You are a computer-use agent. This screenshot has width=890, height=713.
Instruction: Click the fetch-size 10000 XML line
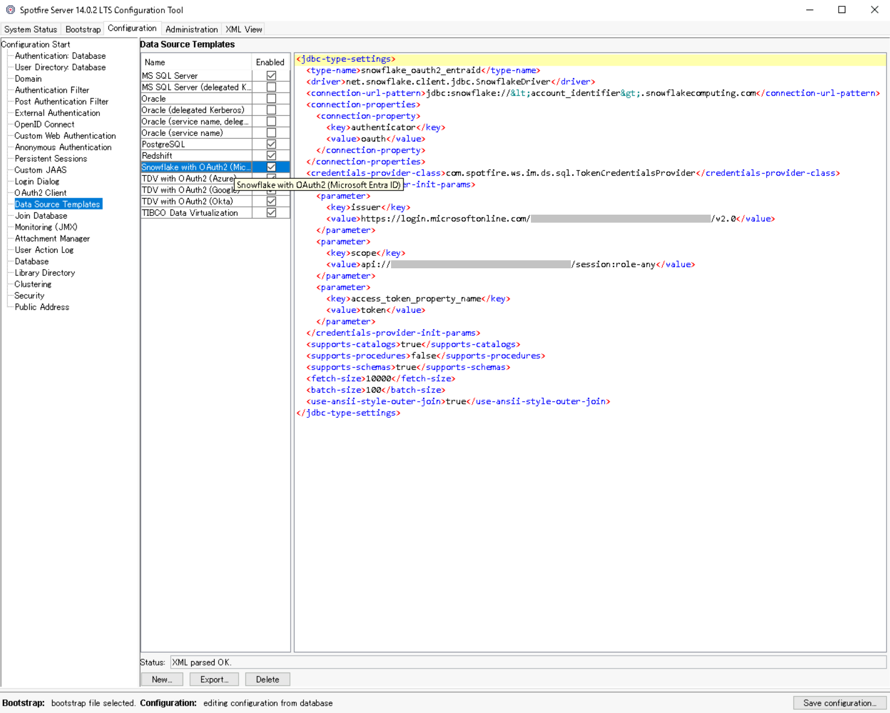(x=381, y=378)
